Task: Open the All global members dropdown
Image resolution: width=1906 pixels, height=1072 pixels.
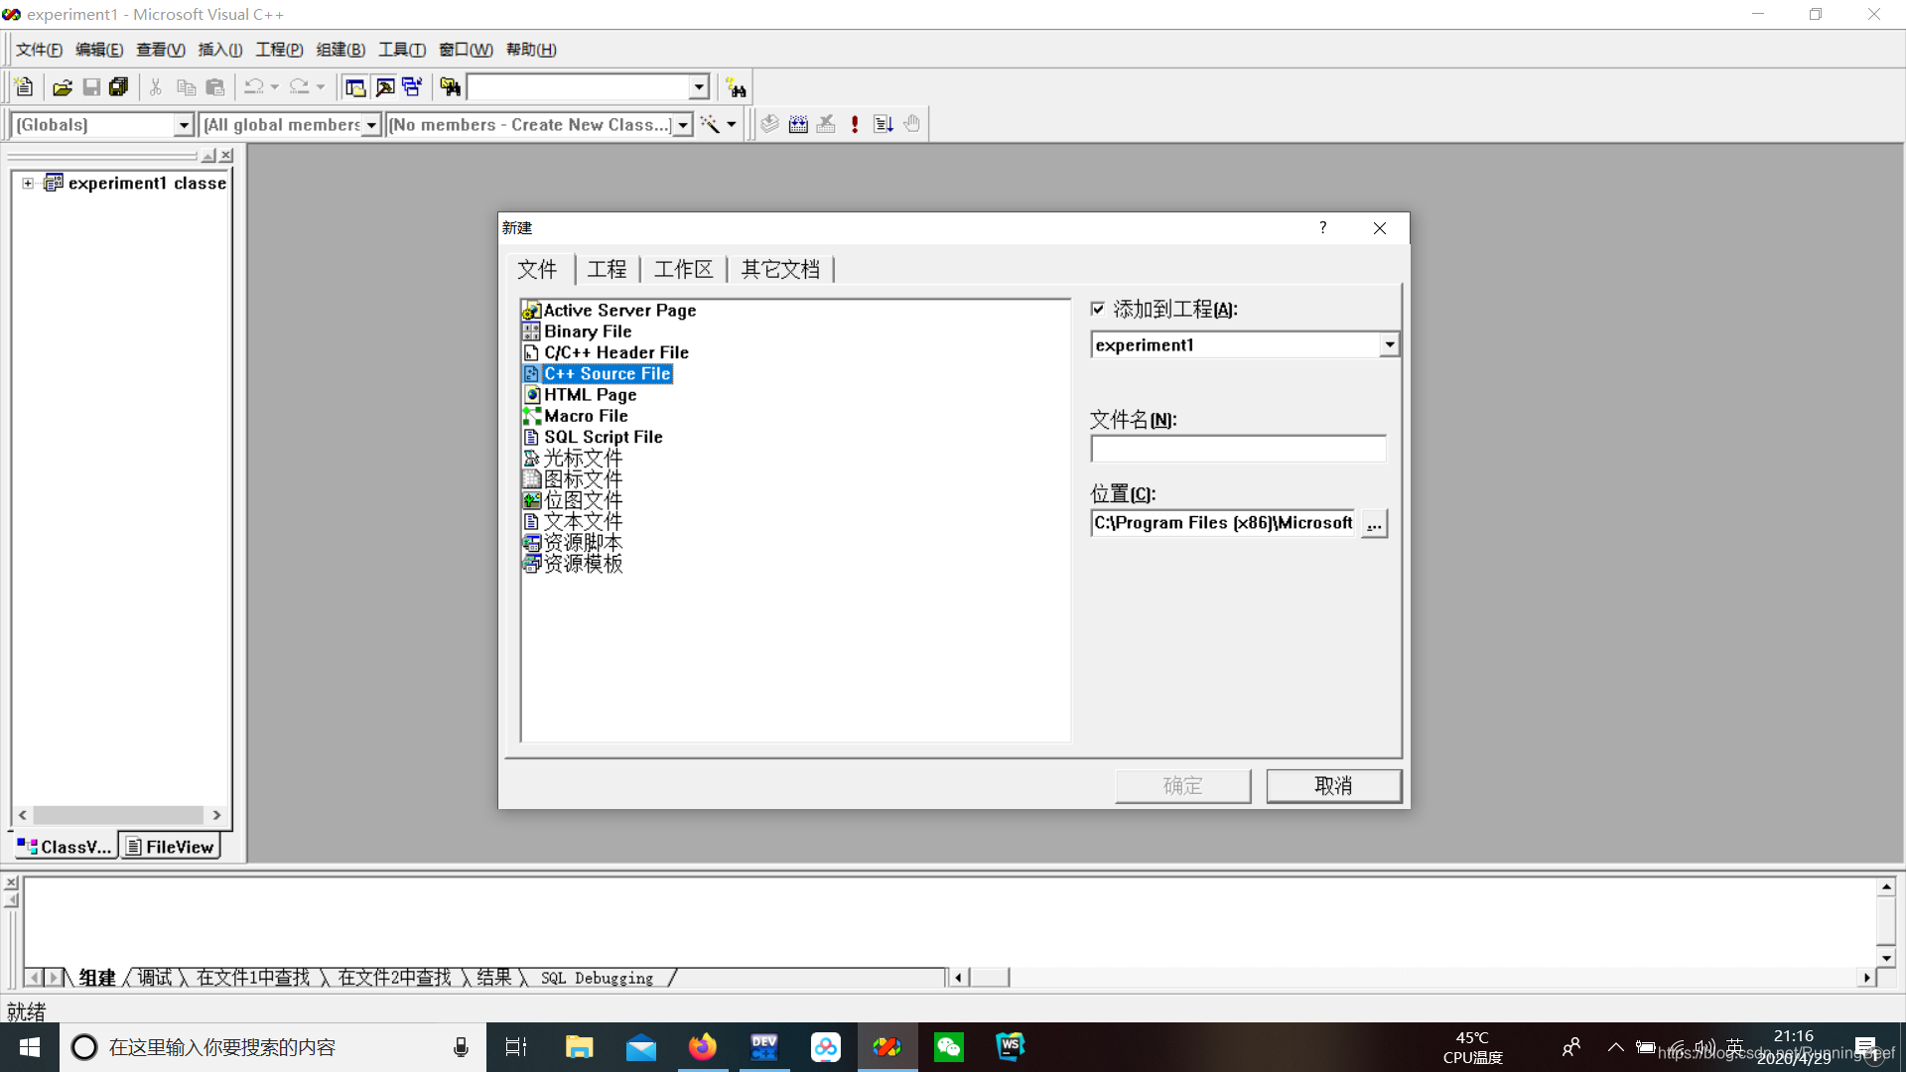Action: (371, 125)
